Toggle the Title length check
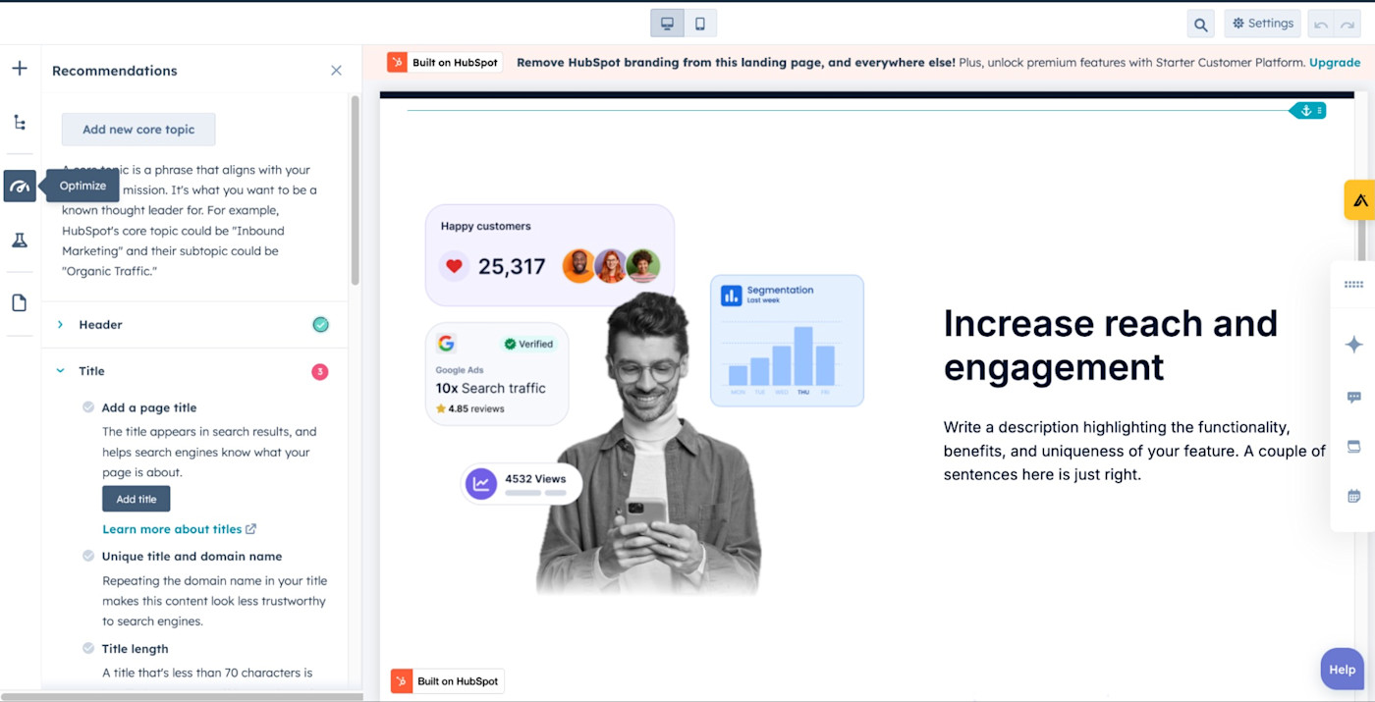The height and width of the screenshot is (702, 1375). pyautogui.click(x=88, y=649)
